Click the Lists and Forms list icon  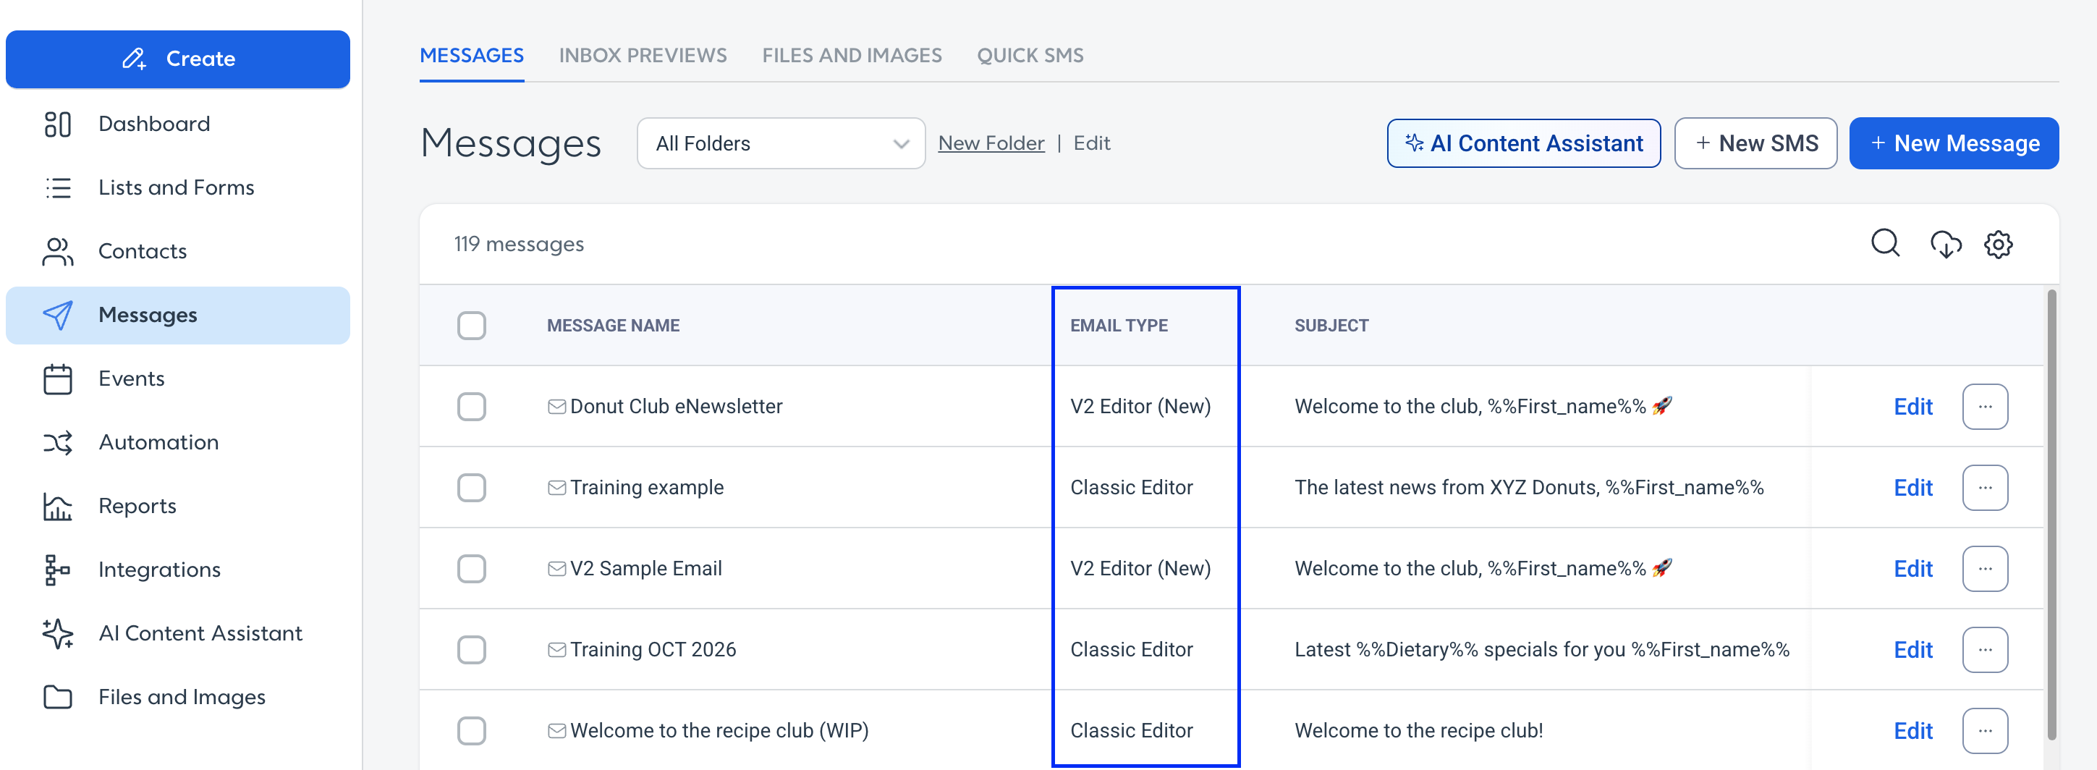[58, 188]
